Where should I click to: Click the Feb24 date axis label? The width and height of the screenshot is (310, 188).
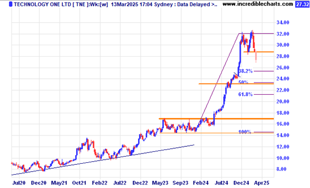click(201, 183)
